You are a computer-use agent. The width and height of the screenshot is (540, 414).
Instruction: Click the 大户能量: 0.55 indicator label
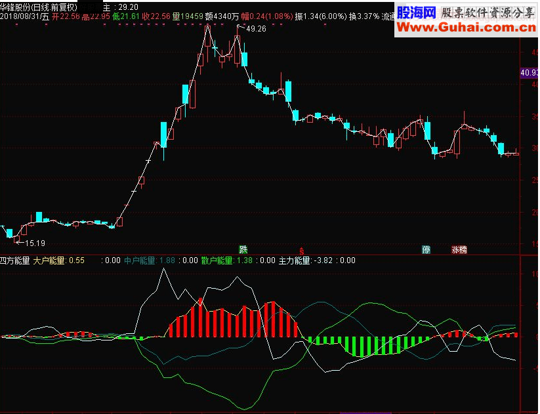pos(58,260)
